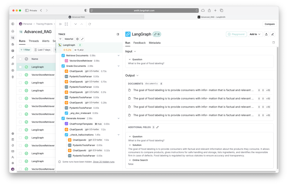Switch to the Alerts tab
The width and height of the screenshot is (288, 185).
46,41
